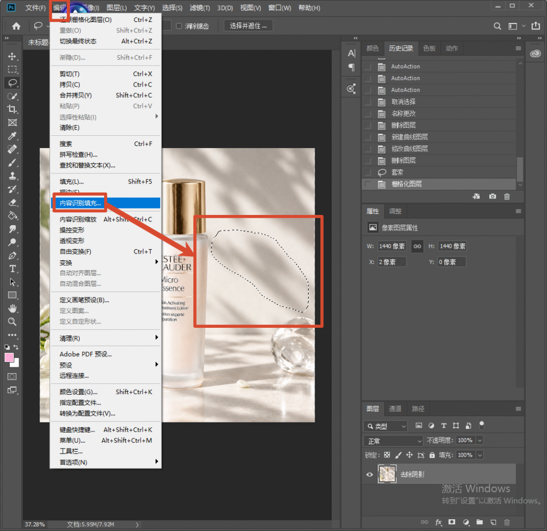Open the search magnifier in options bar
Viewport: 547px width, 531px height.
(497, 26)
